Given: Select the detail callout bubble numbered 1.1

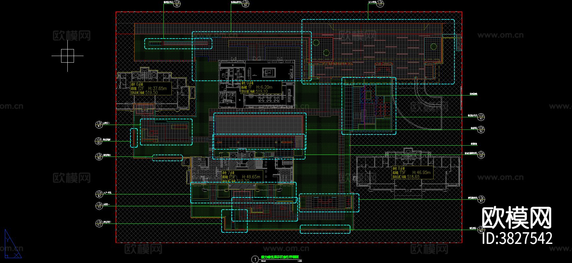Looking at the screenshot, I should (x=381, y=4).
